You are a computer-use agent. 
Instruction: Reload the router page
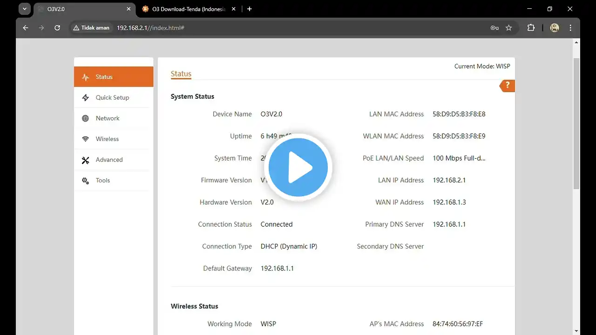coord(57,28)
